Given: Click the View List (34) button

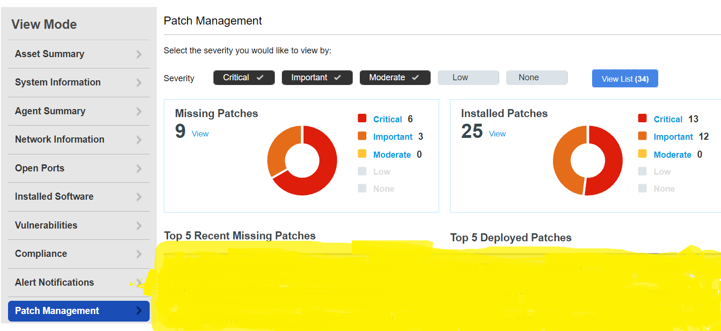Looking at the screenshot, I should (625, 79).
